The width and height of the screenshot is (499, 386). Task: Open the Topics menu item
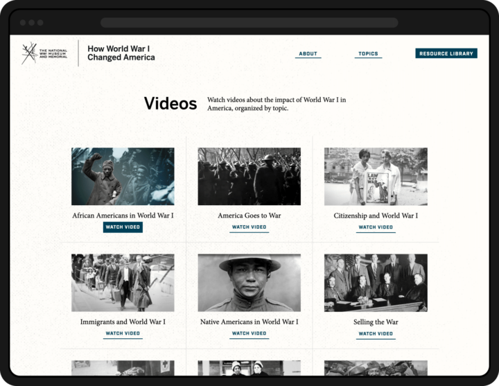click(368, 53)
